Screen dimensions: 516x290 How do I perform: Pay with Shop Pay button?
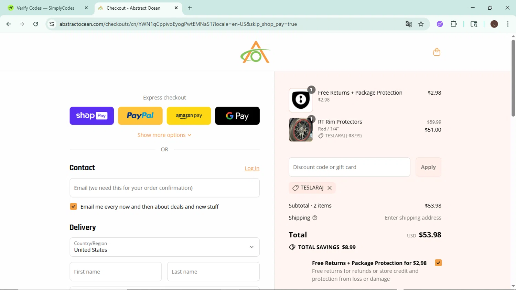pos(92,116)
